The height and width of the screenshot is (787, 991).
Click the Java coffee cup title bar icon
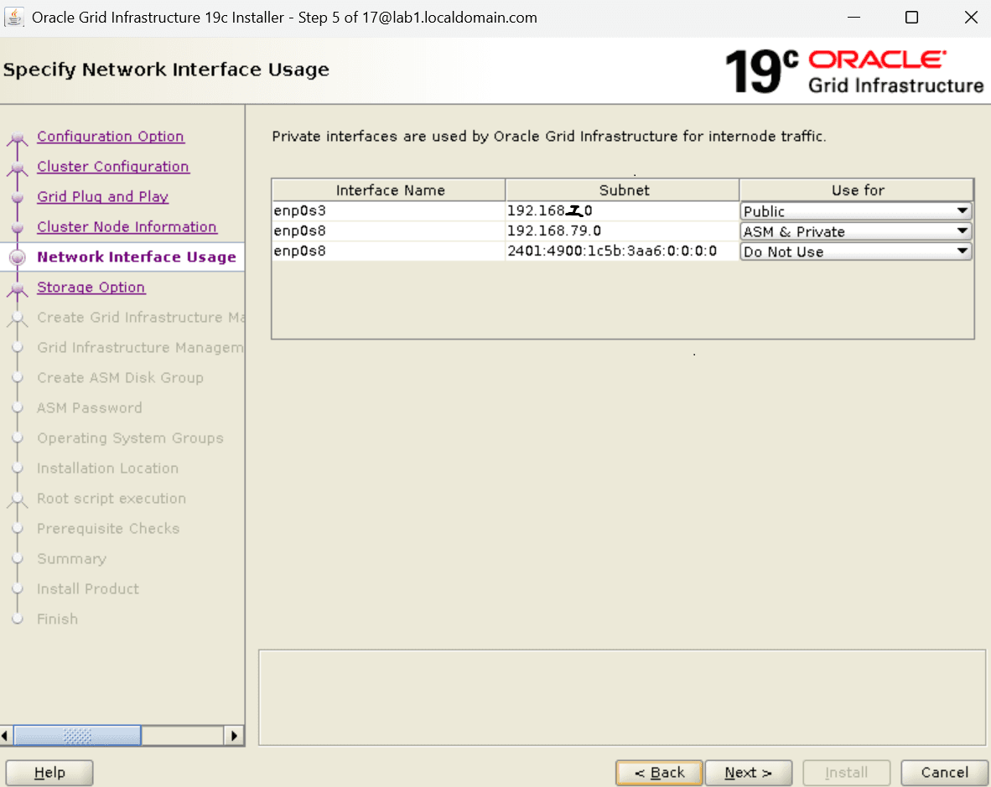coord(14,17)
